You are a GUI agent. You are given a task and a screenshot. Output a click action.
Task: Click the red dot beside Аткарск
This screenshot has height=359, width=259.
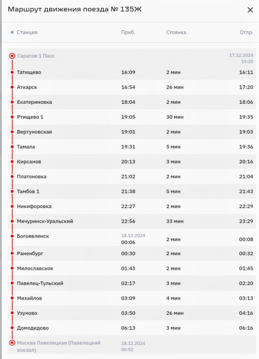[12, 88]
